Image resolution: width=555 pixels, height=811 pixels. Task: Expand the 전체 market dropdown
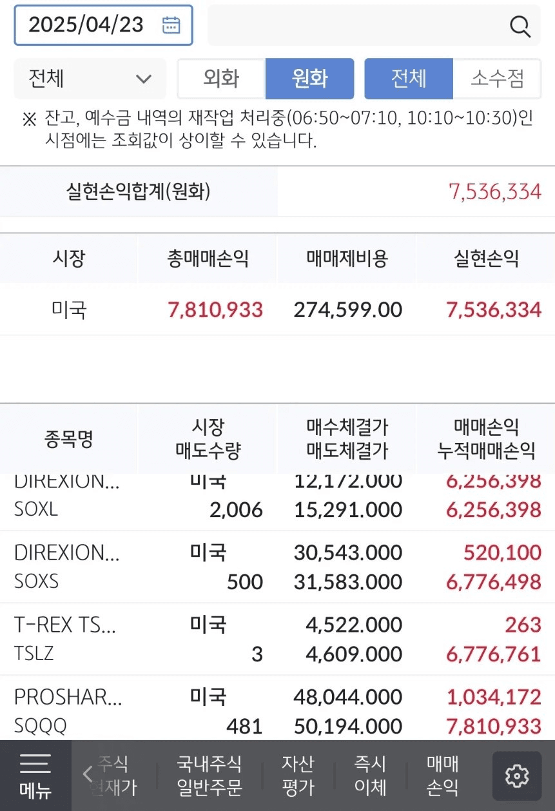click(x=90, y=79)
